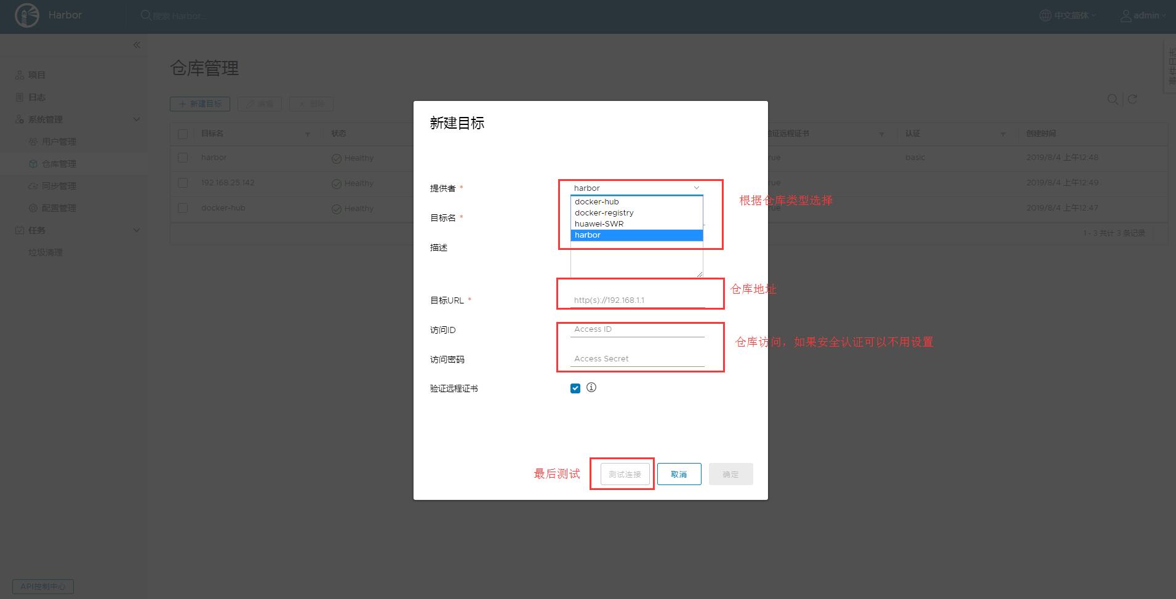The image size is (1176, 599).
Task: Select docker-registry from provider list
Action: click(x=636, y=213)
